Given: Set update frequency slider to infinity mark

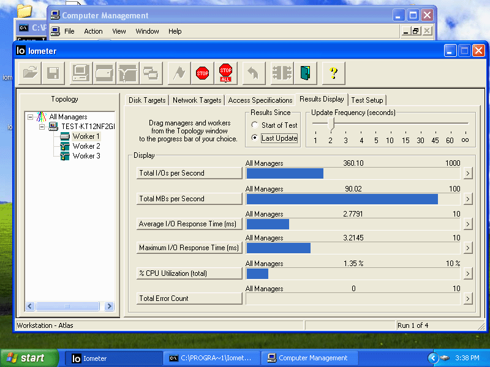Looking at the screenshot, I should [465, 124].
